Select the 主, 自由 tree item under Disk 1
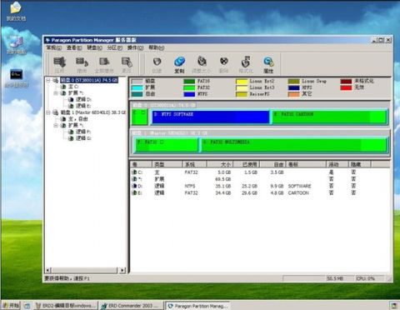The height and width of the screenshot is (310, 400). [78, 119]
